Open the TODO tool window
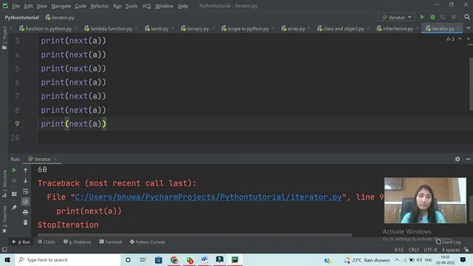This screenshot has height=266, width=473. point(47,242)
